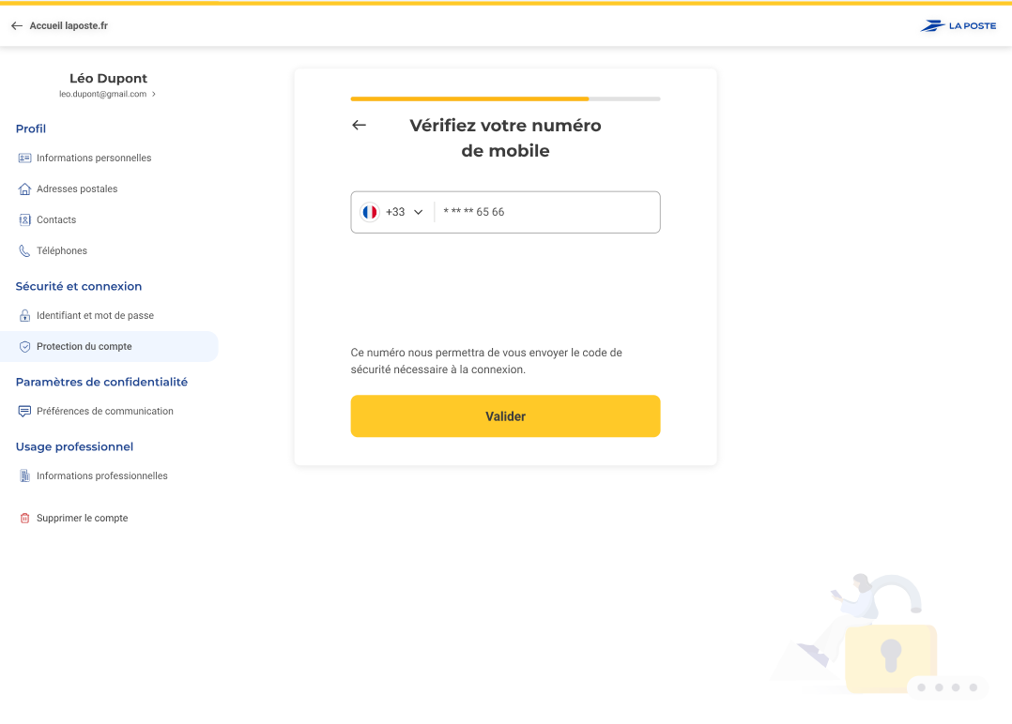Click the Adresses postales house icon
Screen dimensions: 1012x724
[25, 189]
